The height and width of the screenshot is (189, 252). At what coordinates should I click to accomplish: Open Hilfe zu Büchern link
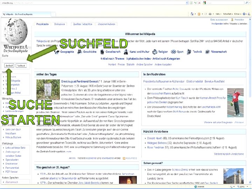(x=13, y=138)
